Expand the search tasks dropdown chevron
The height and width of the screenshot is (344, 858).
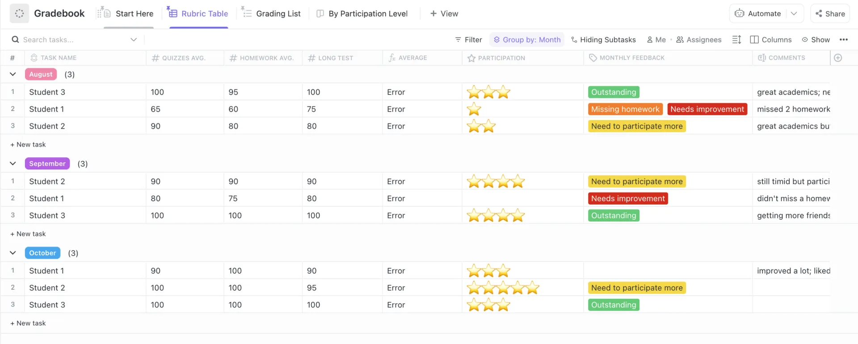click(x=133, y=40)
